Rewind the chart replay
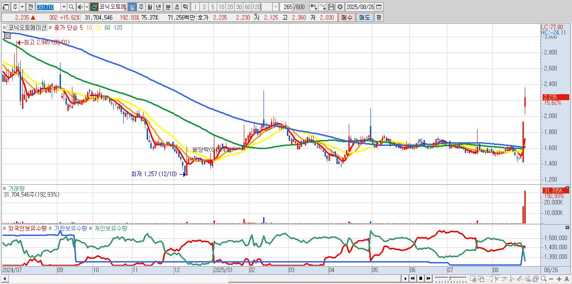This screenshot has width=572, height=284. [412, 279]
